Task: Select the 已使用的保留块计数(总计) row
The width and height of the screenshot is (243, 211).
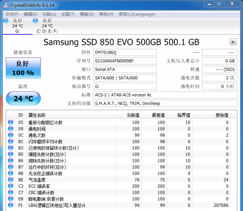Action: pyautogui.click(x=119, y=148)
